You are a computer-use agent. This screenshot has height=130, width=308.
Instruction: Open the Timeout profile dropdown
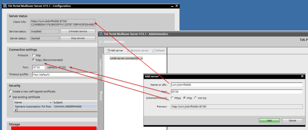click(65, 75)
